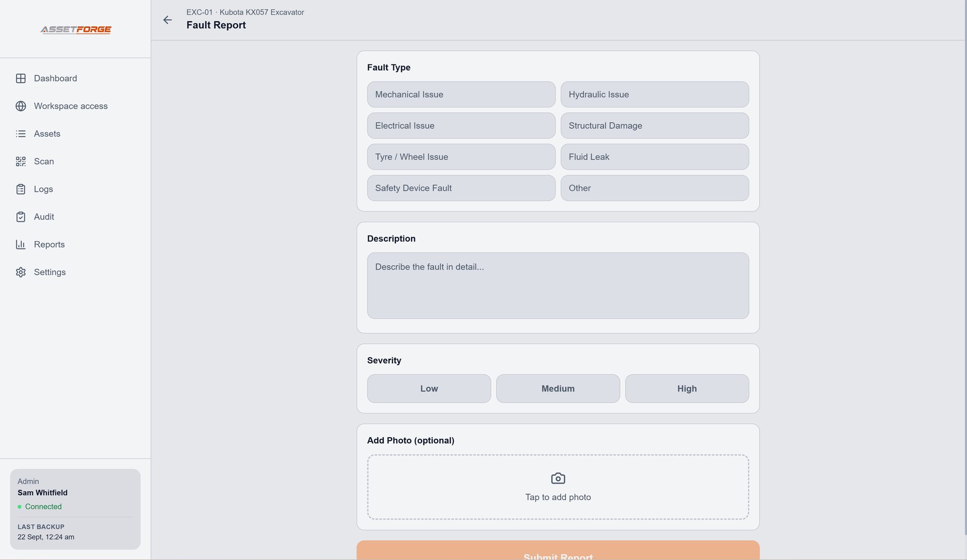The width and height of the screenshot is (967, 560).
Task: Set severity to Low
Action: 429,388
